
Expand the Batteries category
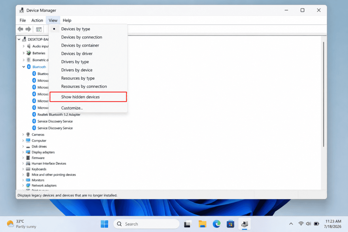click(23, 53)
